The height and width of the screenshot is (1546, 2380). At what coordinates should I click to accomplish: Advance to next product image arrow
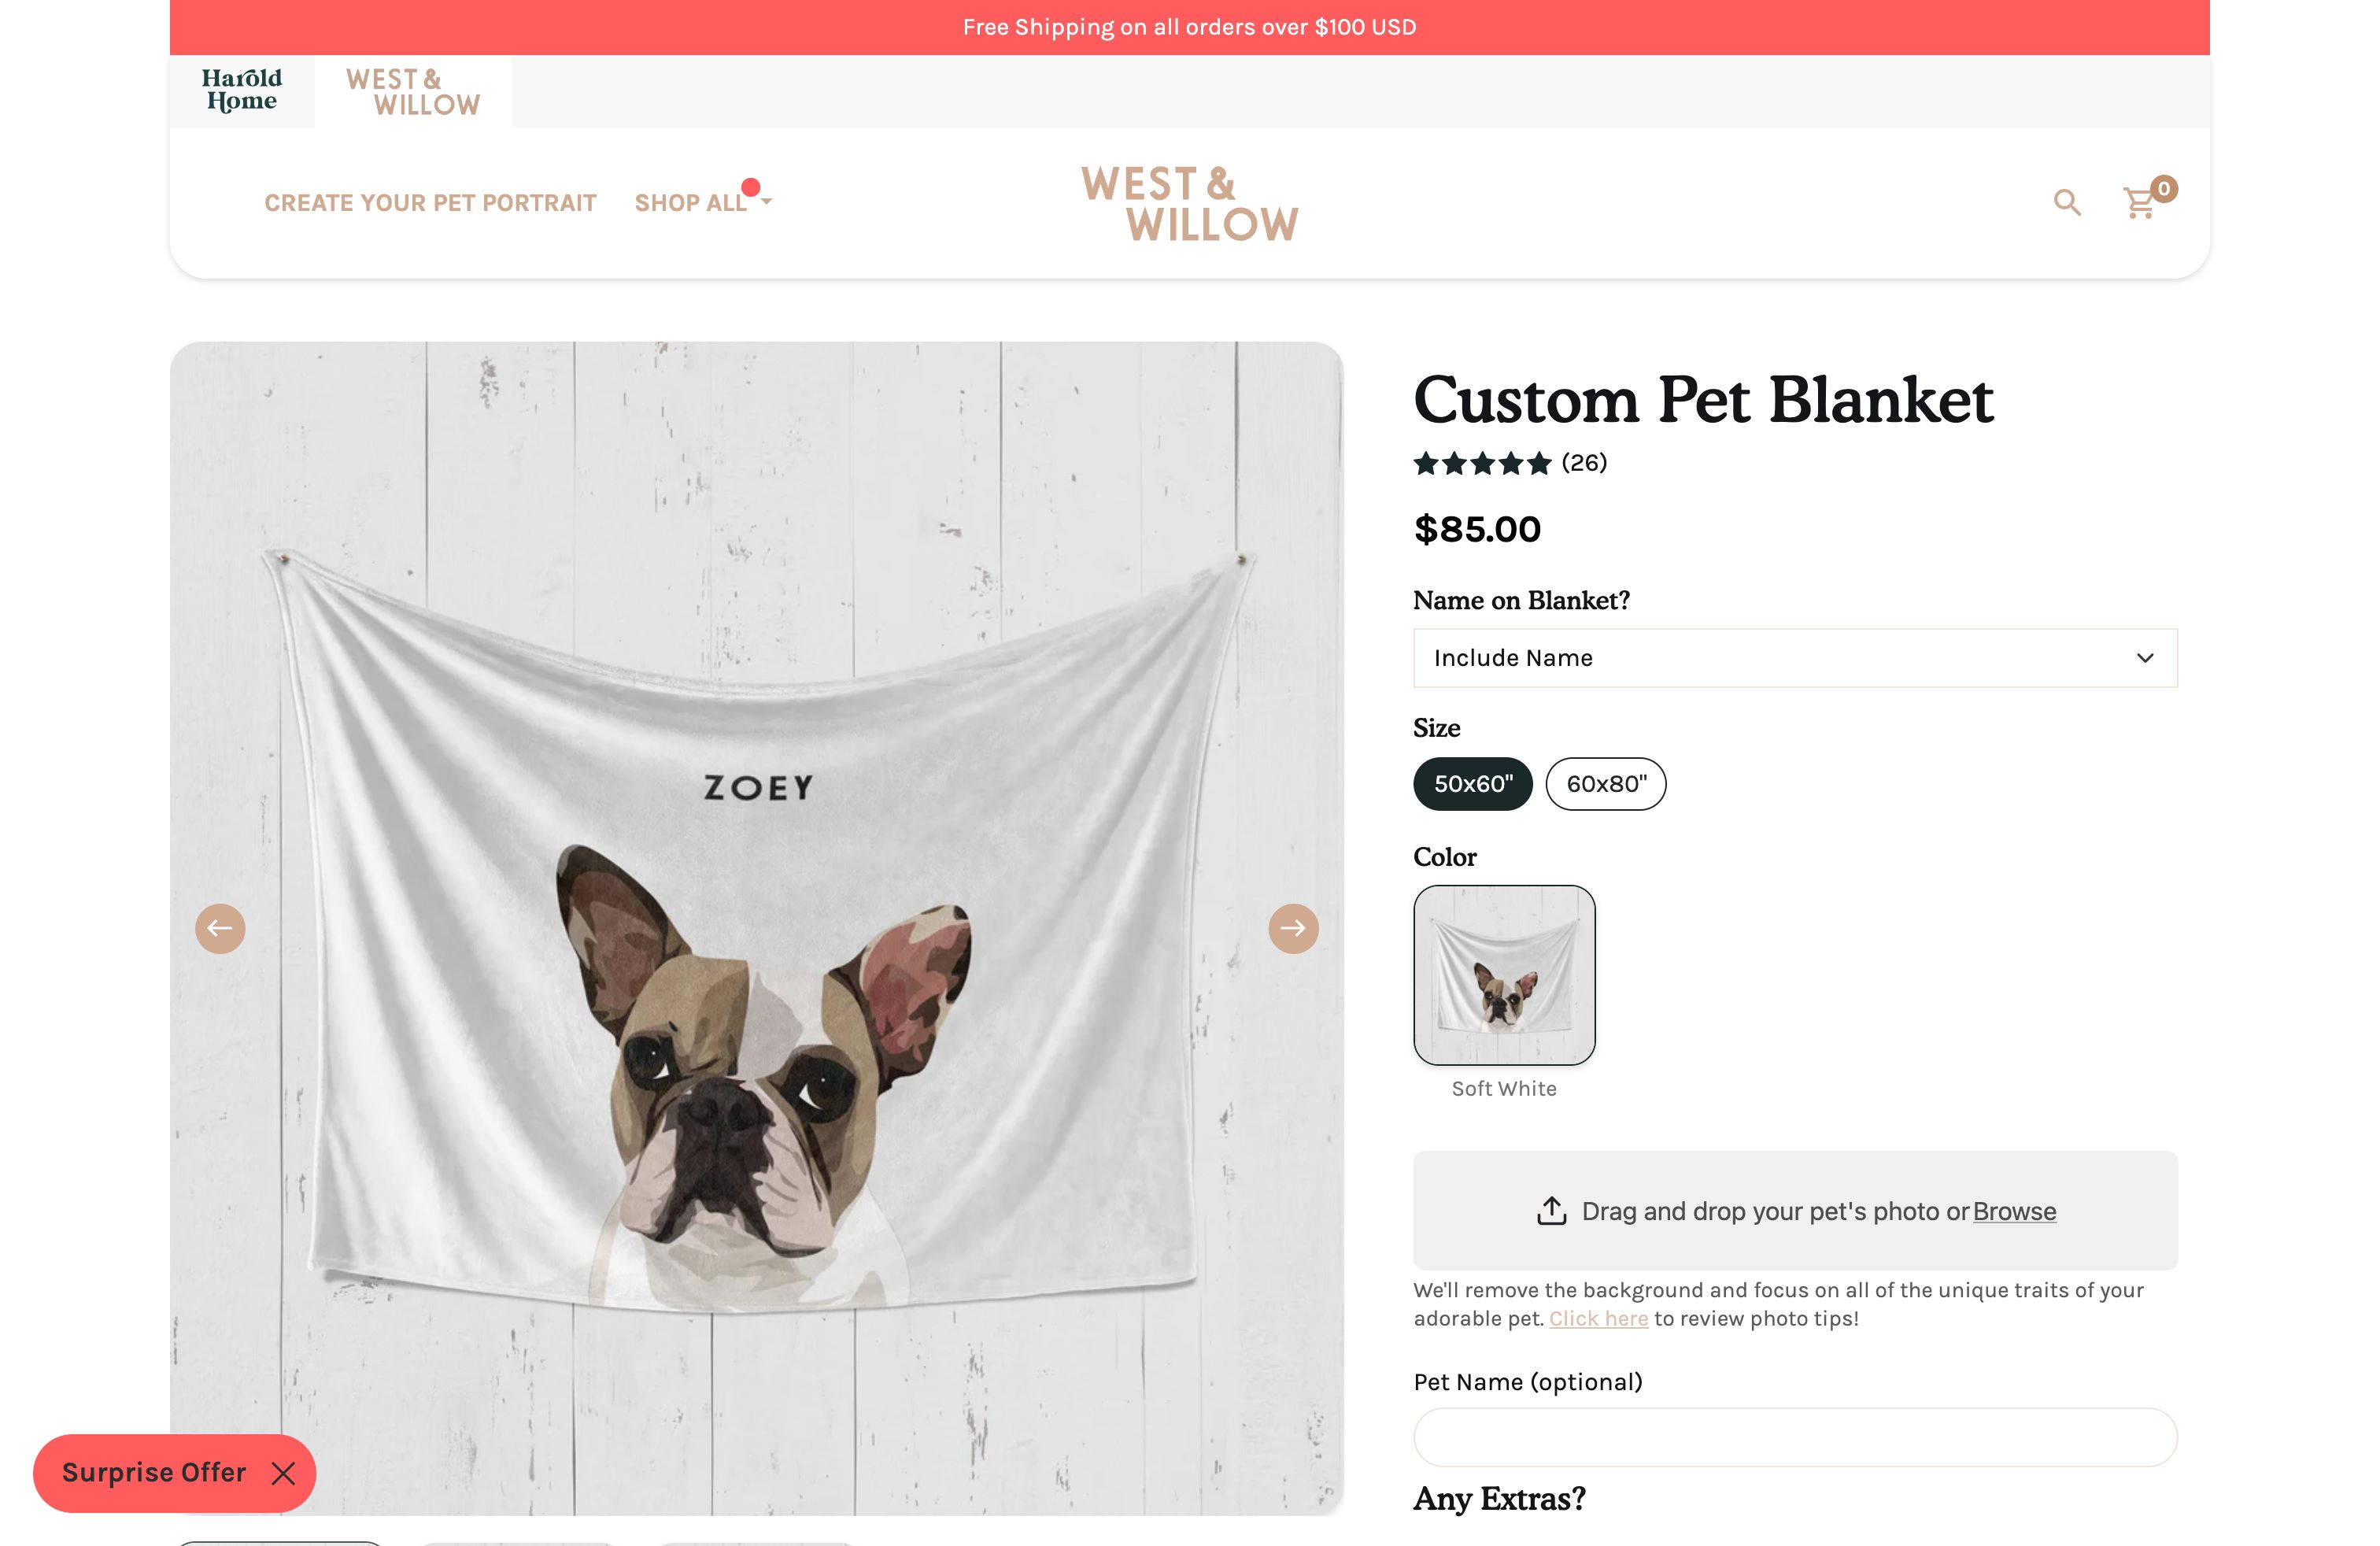click(x=1293, y=929)
